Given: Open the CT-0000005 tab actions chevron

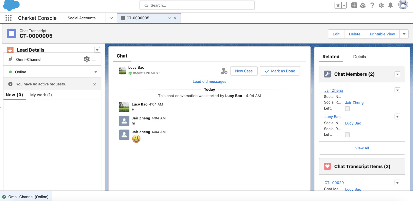Looking at the screenshot, I should [x=169, y=18].
